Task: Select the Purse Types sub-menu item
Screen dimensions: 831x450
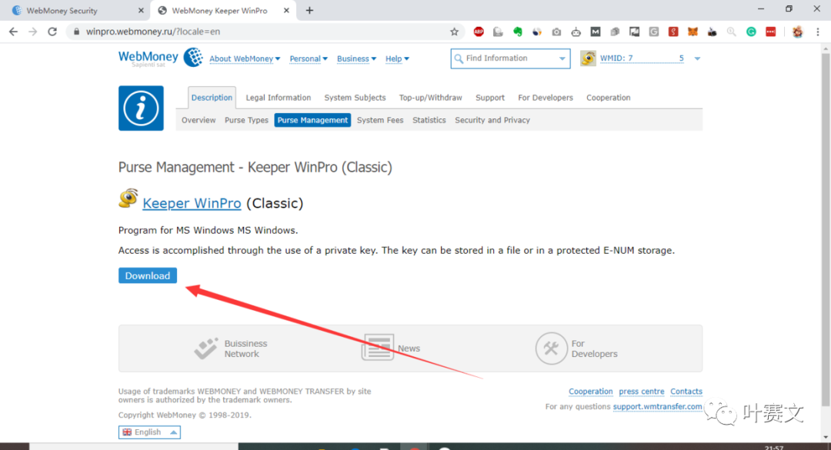Action: pyautogui.click(x=246, y=120)
